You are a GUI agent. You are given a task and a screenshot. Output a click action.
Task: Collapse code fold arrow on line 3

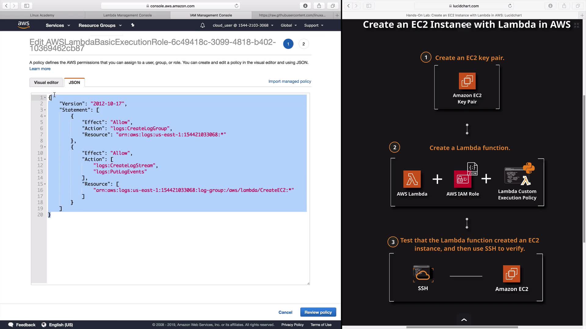point(45,110)
